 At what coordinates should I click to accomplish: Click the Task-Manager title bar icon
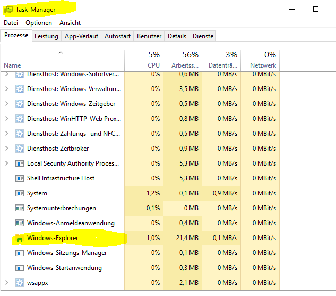coord(8,10)
